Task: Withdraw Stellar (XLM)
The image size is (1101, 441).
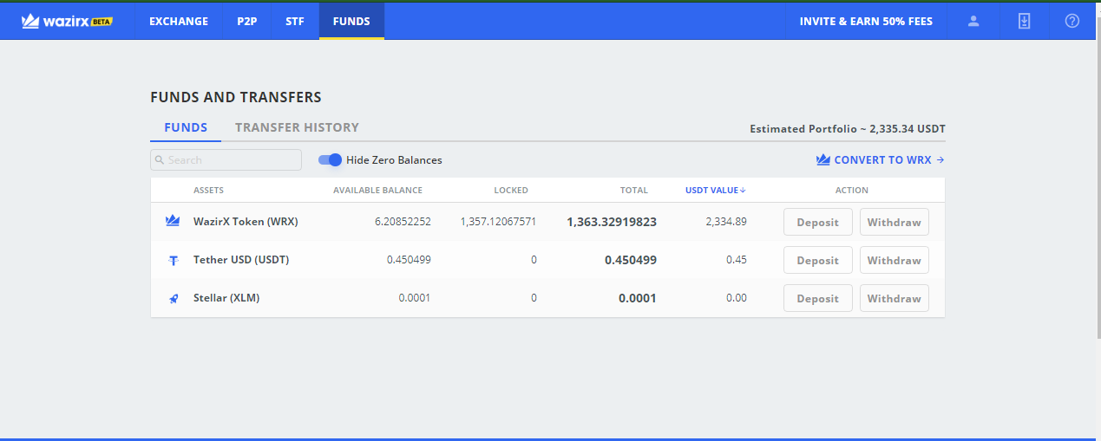Action: 895,298
